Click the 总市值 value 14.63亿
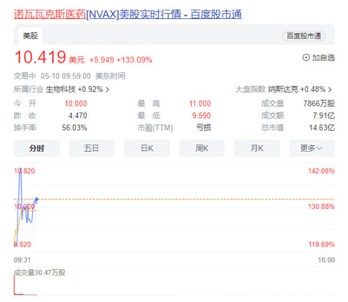The image size is (348, 302). click(322, 128)
